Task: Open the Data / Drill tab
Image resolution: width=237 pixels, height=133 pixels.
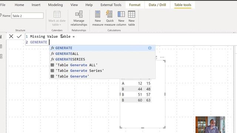Action: pos(157,5)
